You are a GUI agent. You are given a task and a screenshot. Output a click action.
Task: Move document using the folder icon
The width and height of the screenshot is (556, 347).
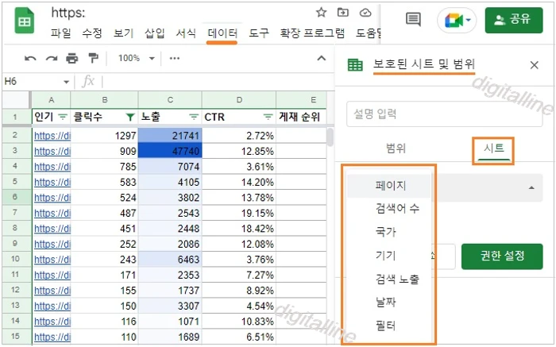[342, 13]
